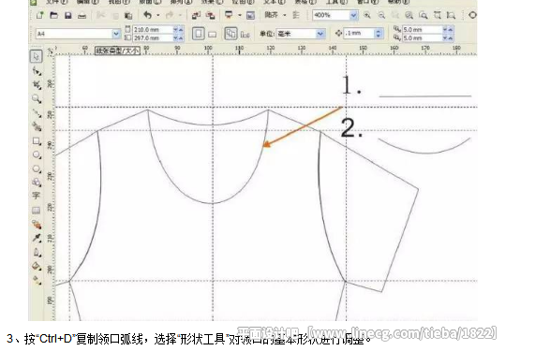
Task: Select the Shape tool
Action: coord(37,71)
